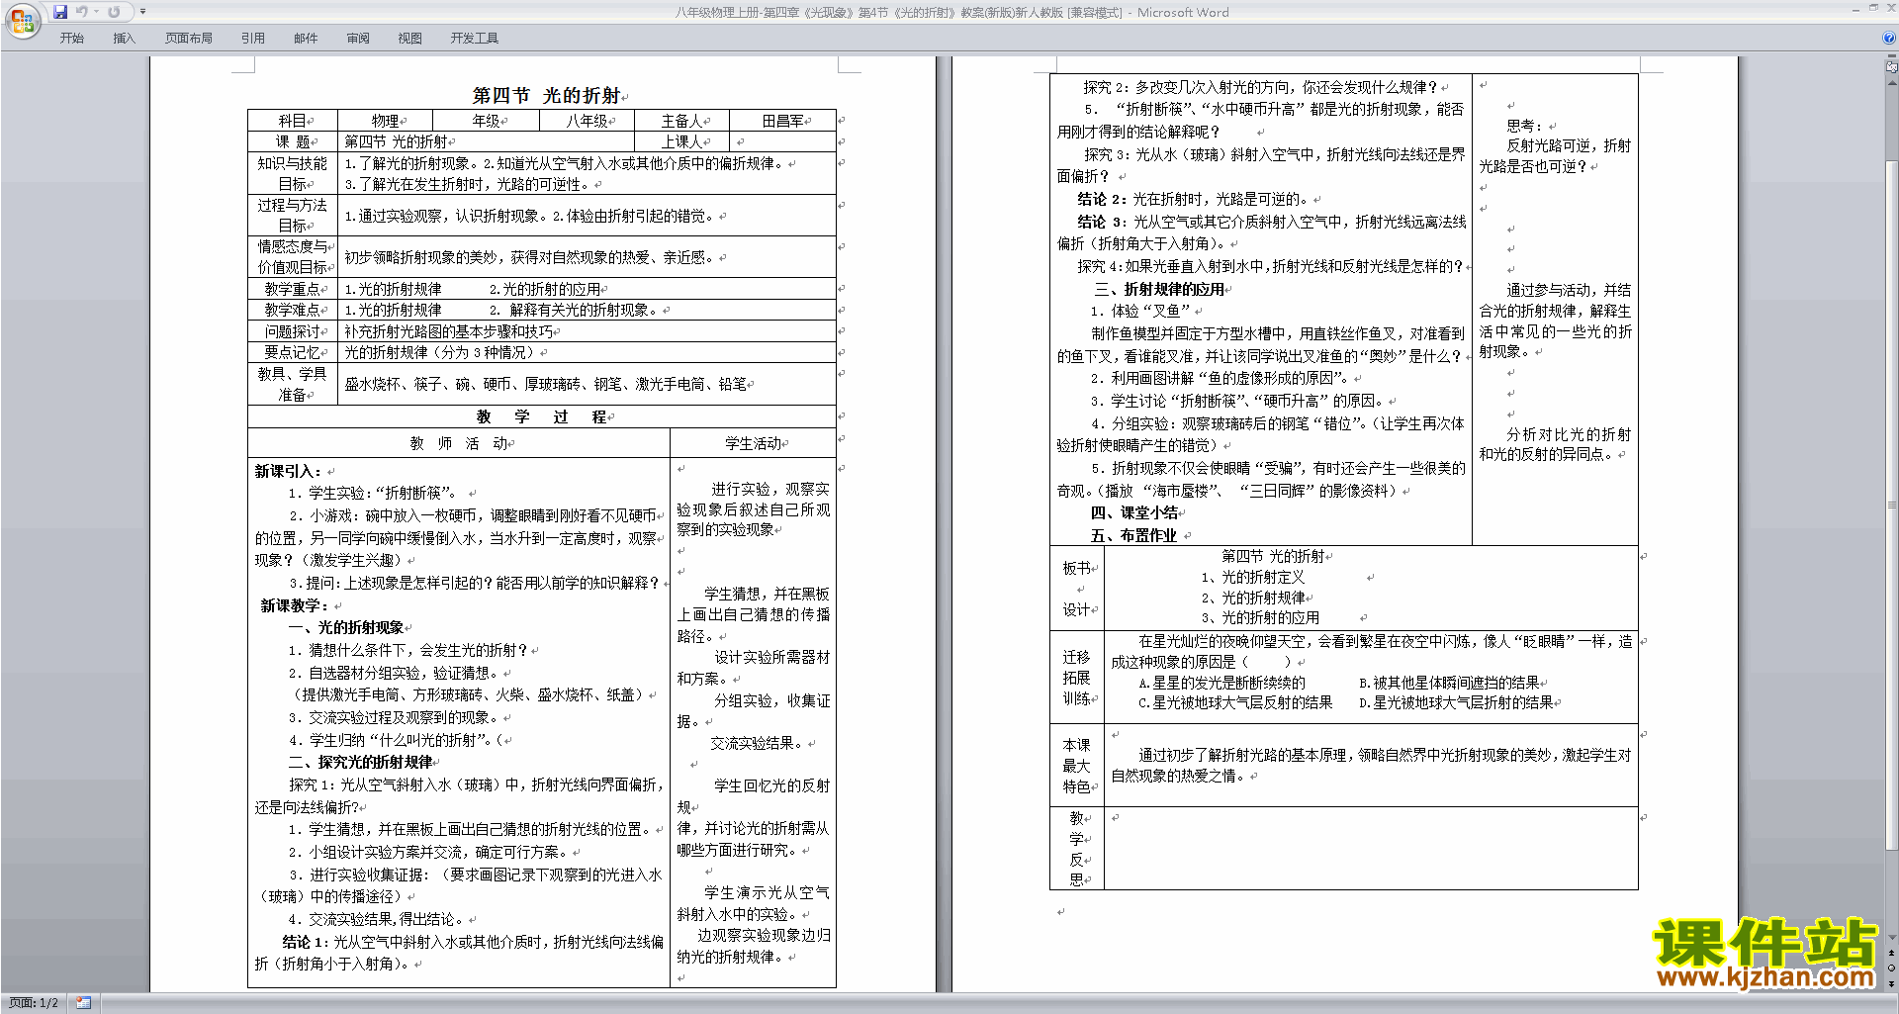The image size is (1899, 1014).
Task: Open the 审阅 ribbon tab
Action: pos(358,39)
